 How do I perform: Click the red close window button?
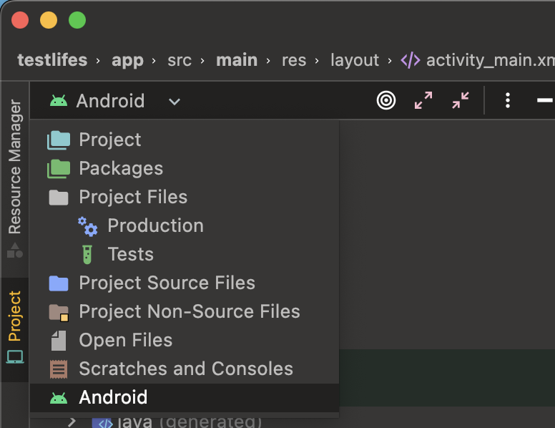pyautogui.click(x=20, y=20)
